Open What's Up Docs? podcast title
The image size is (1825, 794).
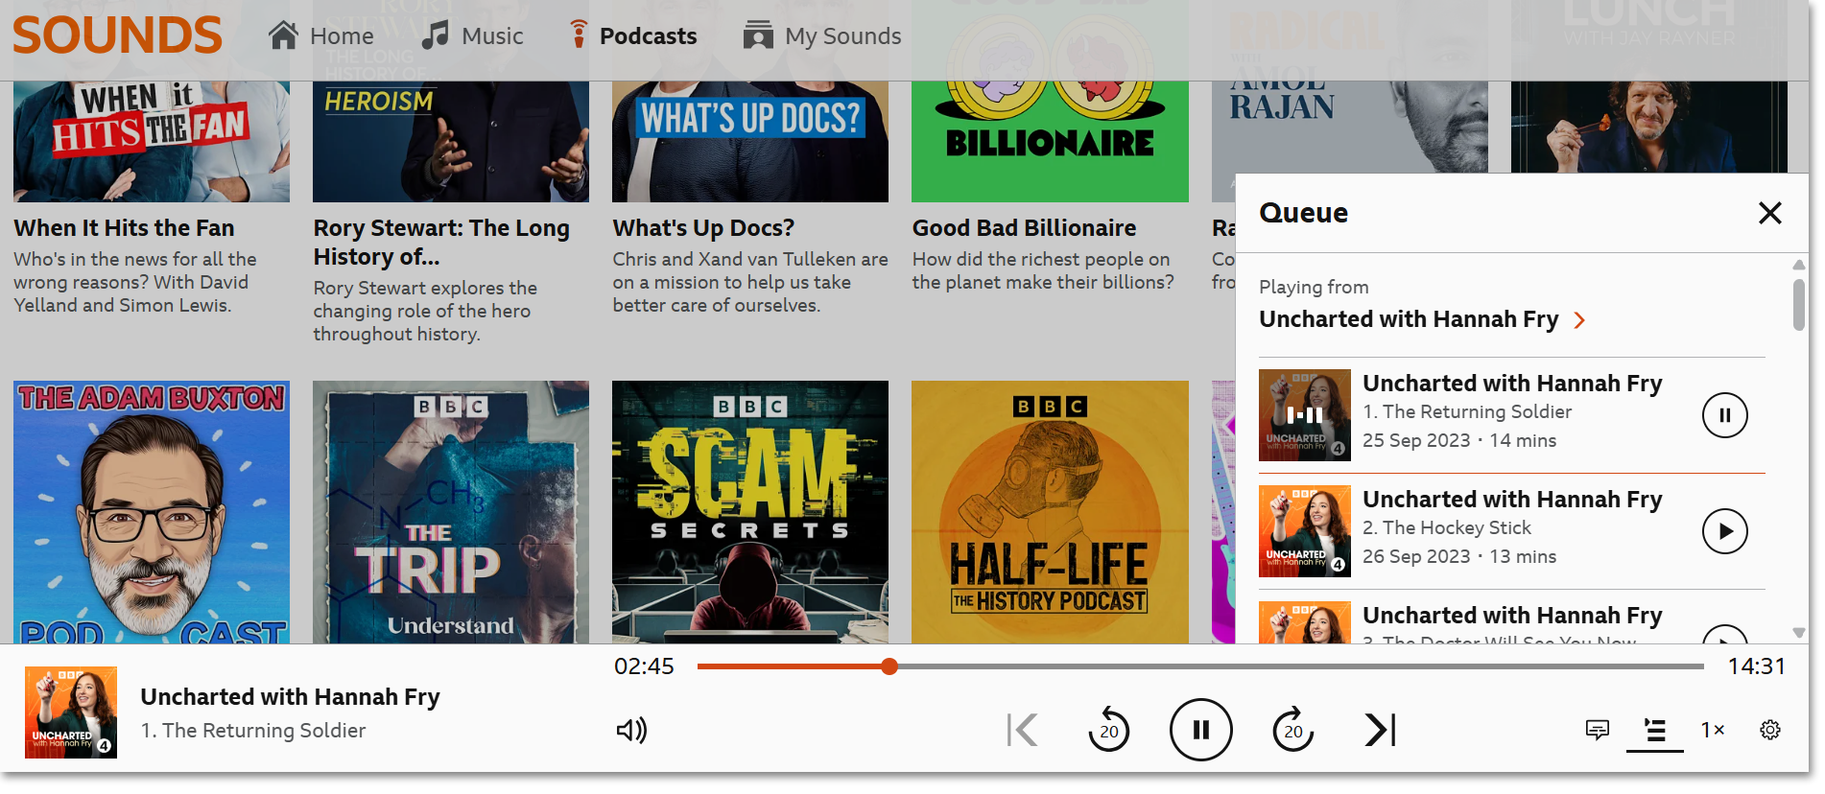[x=703, y=228]
